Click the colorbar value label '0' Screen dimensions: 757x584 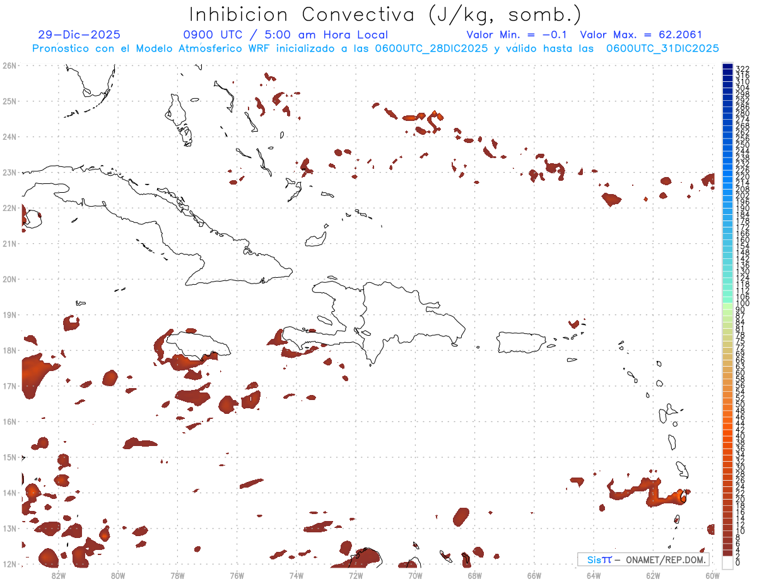coord(738,563)
